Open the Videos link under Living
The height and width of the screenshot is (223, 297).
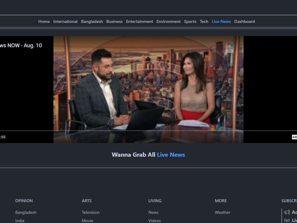point(154,221)
